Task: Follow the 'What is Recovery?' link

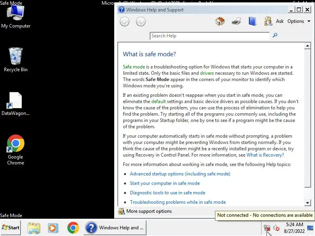Action: pyautogui.click(x=265, y=155)
